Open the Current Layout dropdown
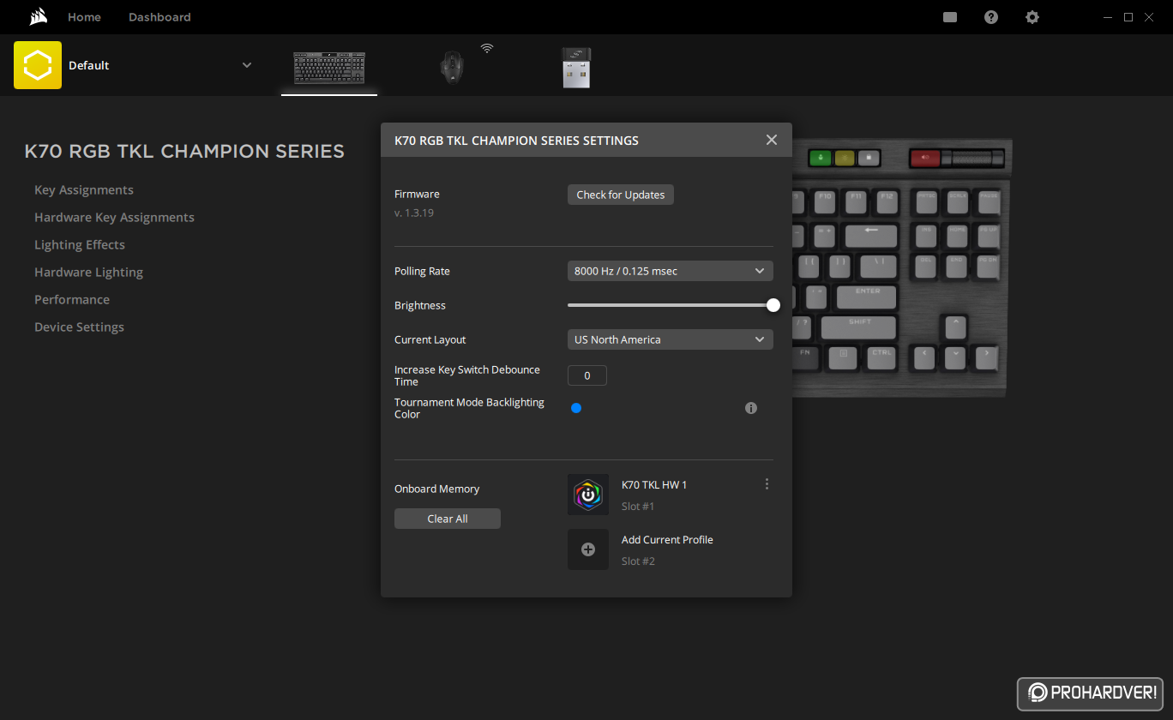The width and height of the screenshot is (1173, 720). click(x=671, y=339)
